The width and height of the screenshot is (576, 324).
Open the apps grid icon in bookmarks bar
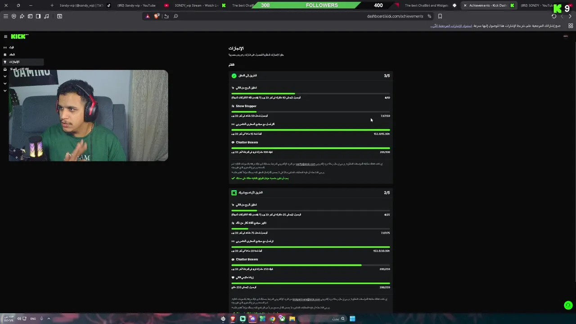(x=570, y=26)
